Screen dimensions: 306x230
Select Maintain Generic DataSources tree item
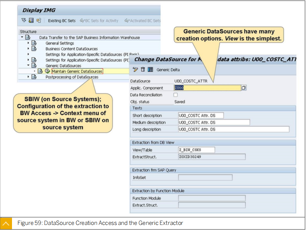pyautogui.click(x=77, y=71)
